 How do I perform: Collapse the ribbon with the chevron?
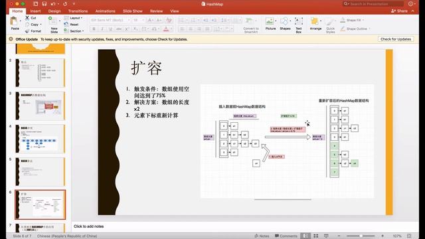click(413, 11)
